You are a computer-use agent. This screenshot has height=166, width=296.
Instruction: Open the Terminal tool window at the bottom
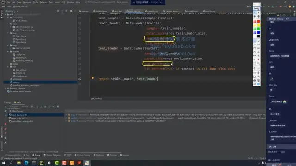(x=112, y=155)
